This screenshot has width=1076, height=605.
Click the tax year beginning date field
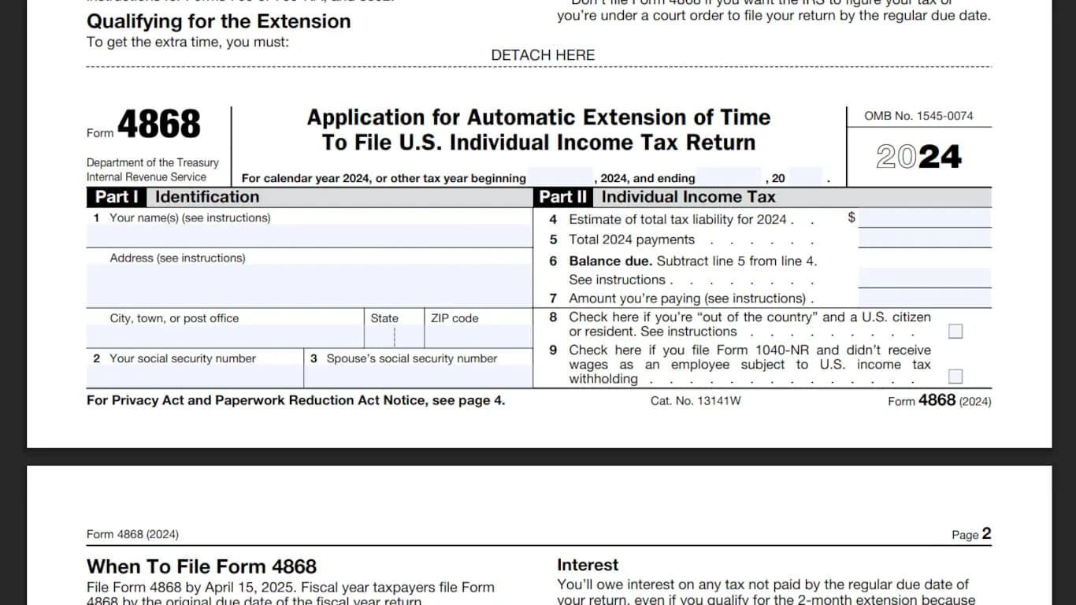coord(561,177)
